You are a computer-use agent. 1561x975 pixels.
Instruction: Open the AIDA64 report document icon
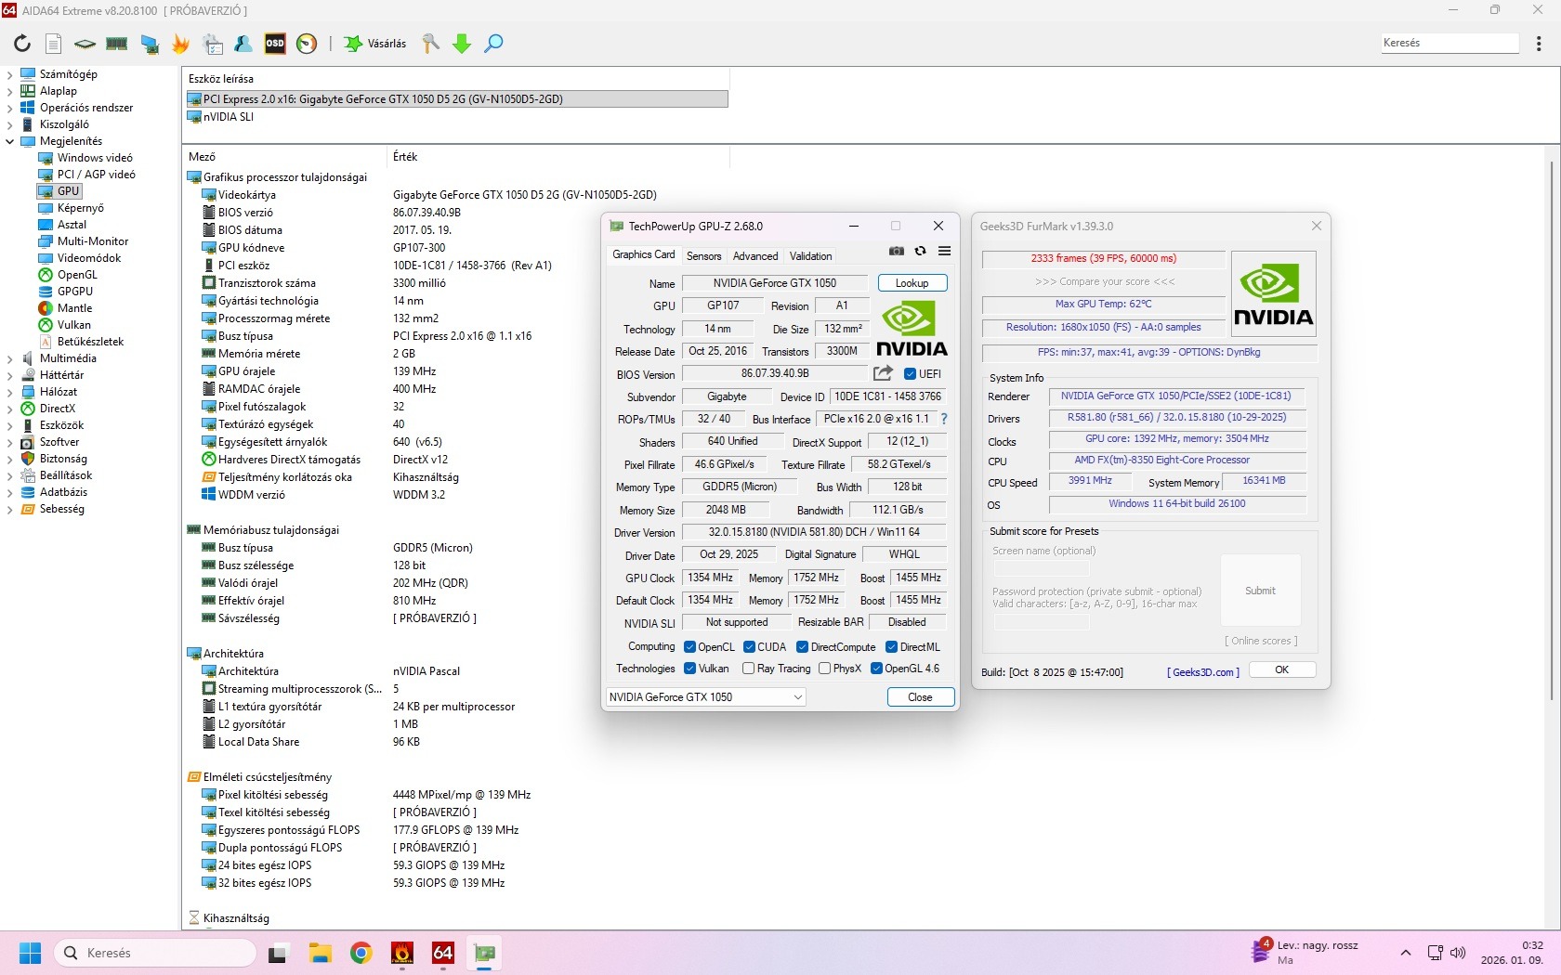(x=54, y=44)
